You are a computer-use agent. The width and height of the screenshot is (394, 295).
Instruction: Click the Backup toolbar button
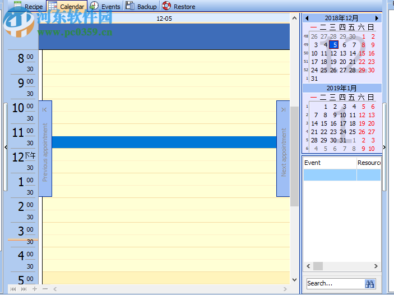point(141,6)
